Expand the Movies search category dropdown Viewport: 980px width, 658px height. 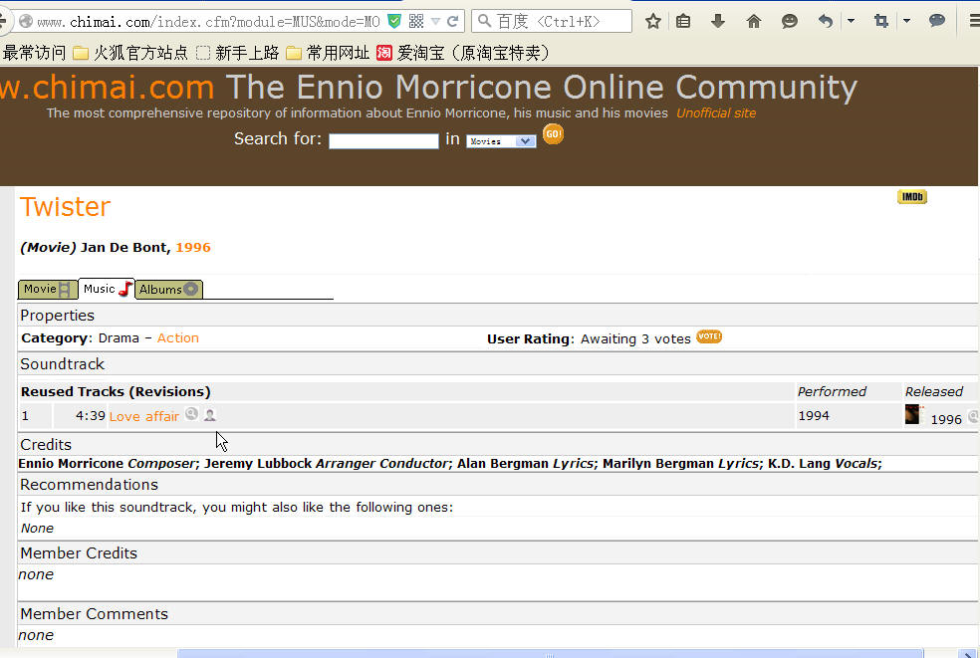point(501,141)
